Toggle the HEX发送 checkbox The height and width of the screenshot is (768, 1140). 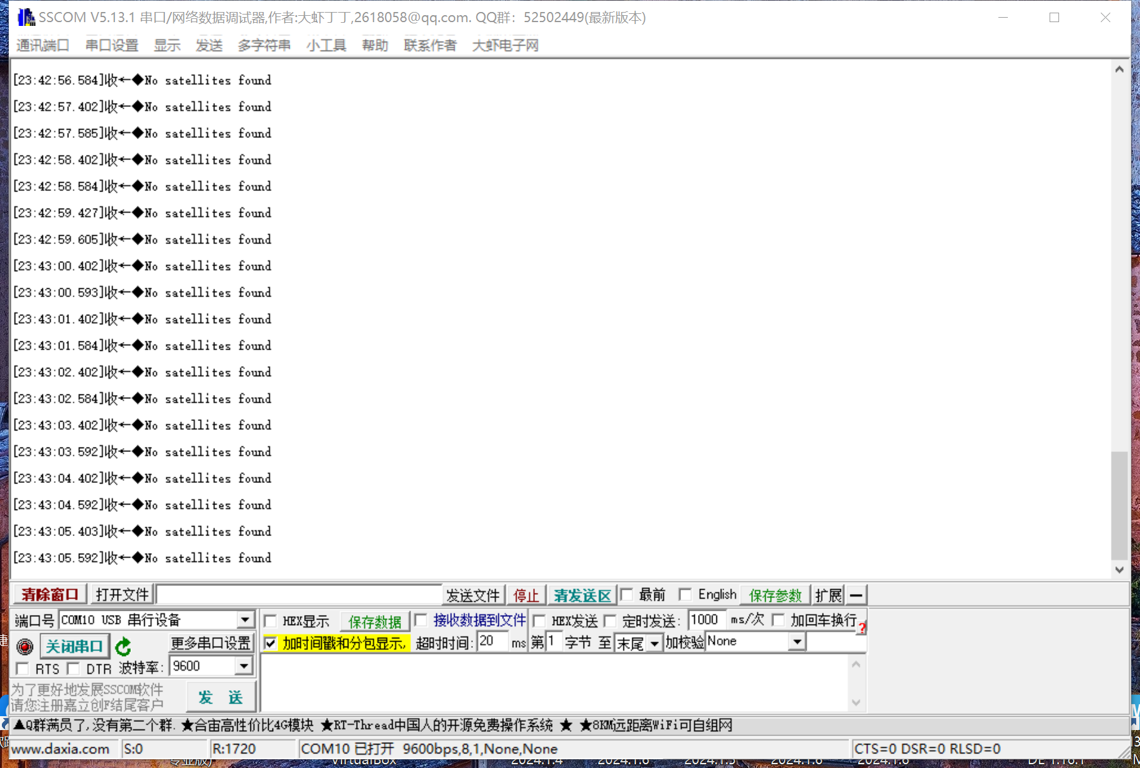pos(539,621)
